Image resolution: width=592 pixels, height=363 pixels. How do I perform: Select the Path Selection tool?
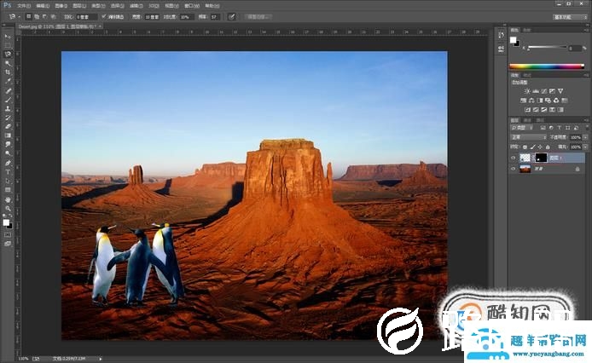tap(8, 181)
